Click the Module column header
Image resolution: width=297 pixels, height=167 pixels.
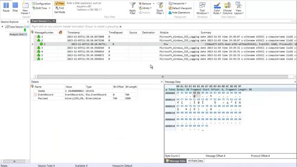tap(164, 32)
